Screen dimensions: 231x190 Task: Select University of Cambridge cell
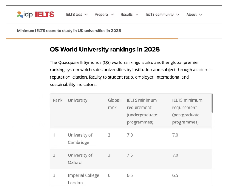(x=80, y=139)
